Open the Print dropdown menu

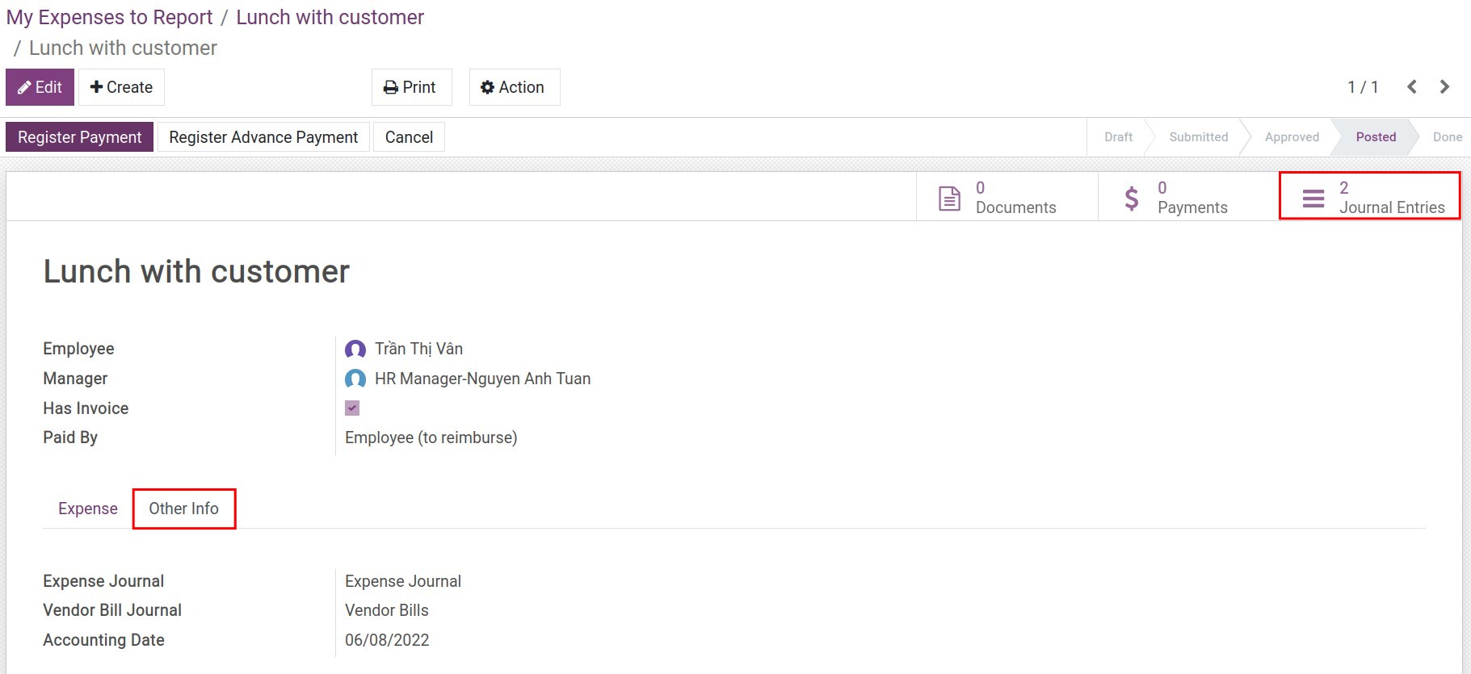click(410, 87)
